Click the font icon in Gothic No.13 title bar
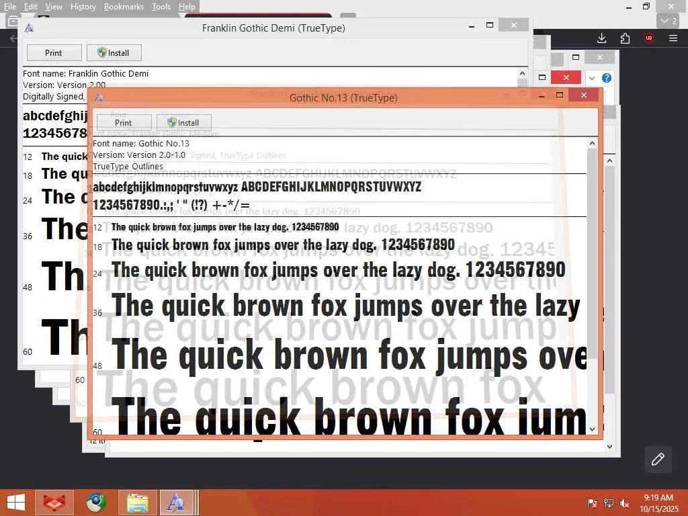This screenshot has width=688, height=516. (99, 97)
